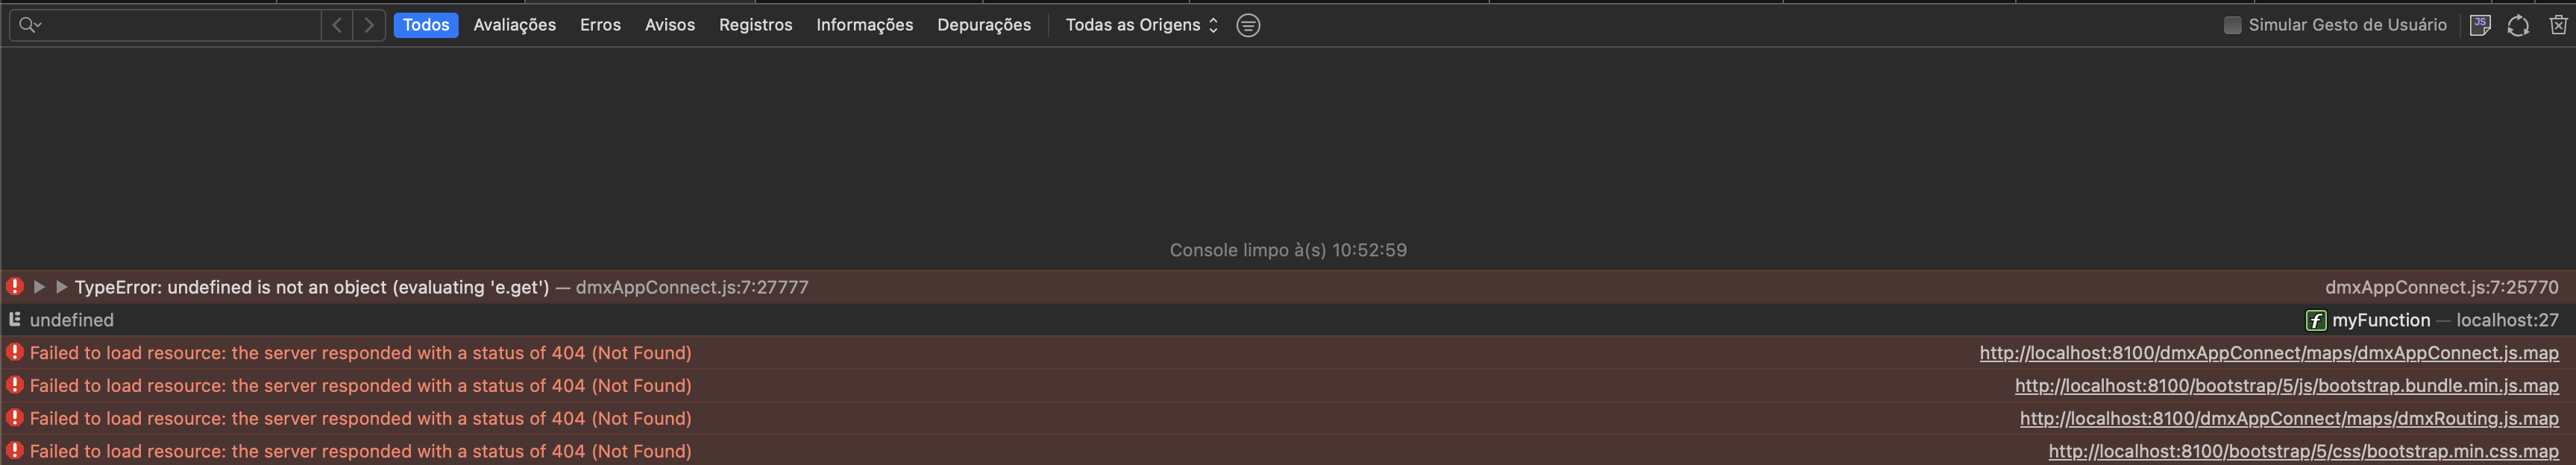Open dmxRouting.js.map resource link
Image resolution: width=2576 pixels, height=465 pixels.
[2288, 419]
